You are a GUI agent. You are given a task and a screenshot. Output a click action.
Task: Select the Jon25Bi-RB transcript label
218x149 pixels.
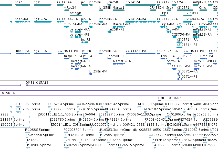point(116,29)
